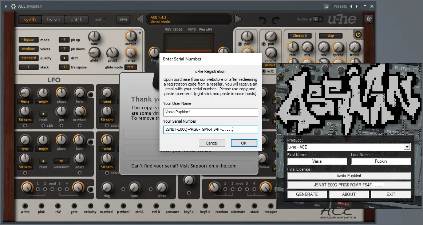The width and height of the screenshot is (423, 225).
Task: Toggle the multicore switch
Action: tap(318, 19)
